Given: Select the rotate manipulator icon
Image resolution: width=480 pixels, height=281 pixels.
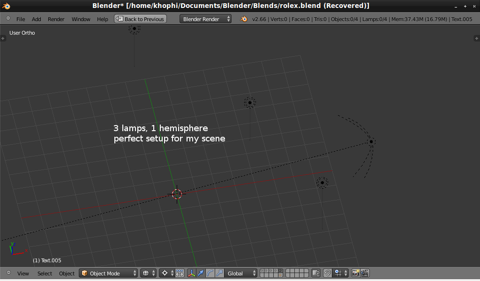Looking at the screenshot, I should coord(210,273).
